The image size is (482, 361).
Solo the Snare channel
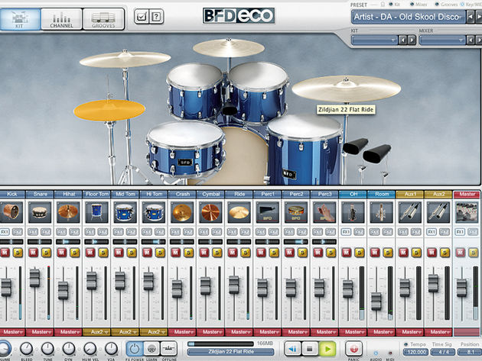[46, 253]
